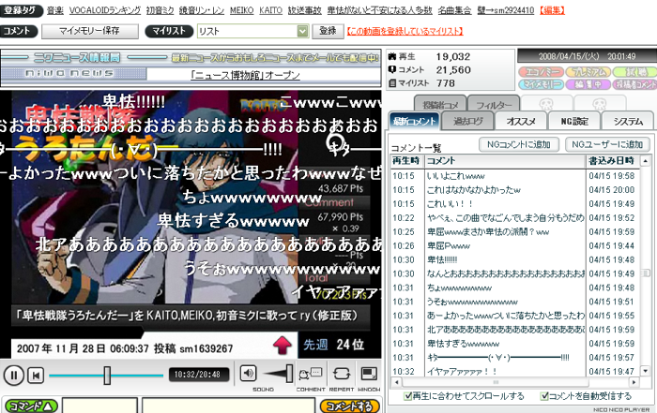Open the 名曲集合 tag link

click(454, 10)
